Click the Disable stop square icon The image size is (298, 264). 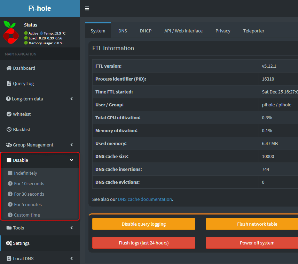9,160
